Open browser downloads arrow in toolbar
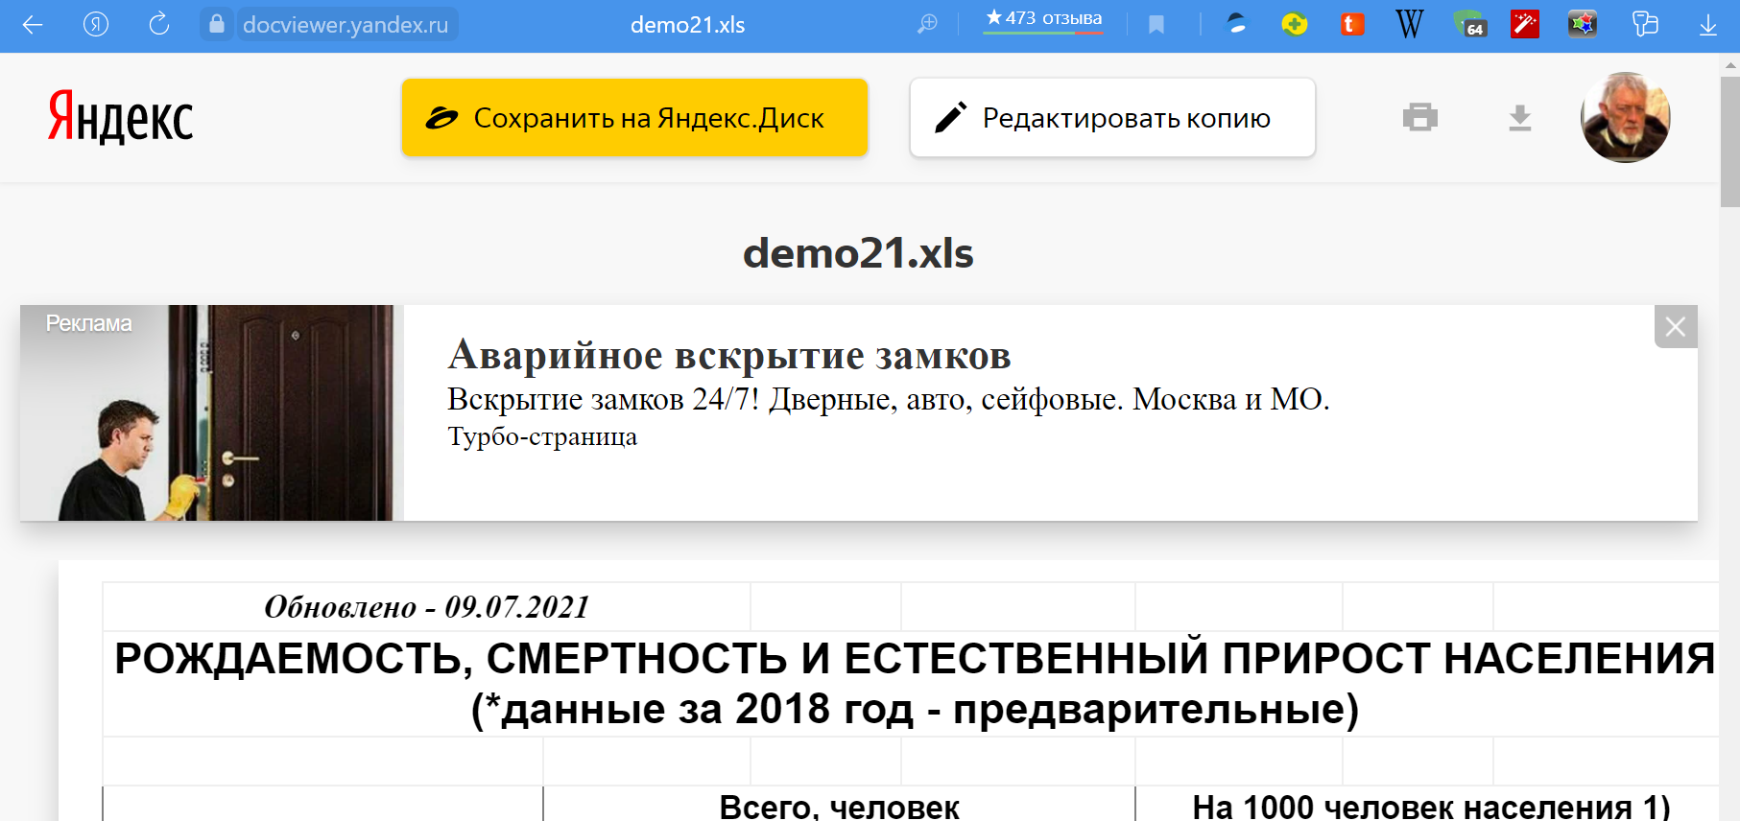The image size is (1740, 821). [1707, 25]
